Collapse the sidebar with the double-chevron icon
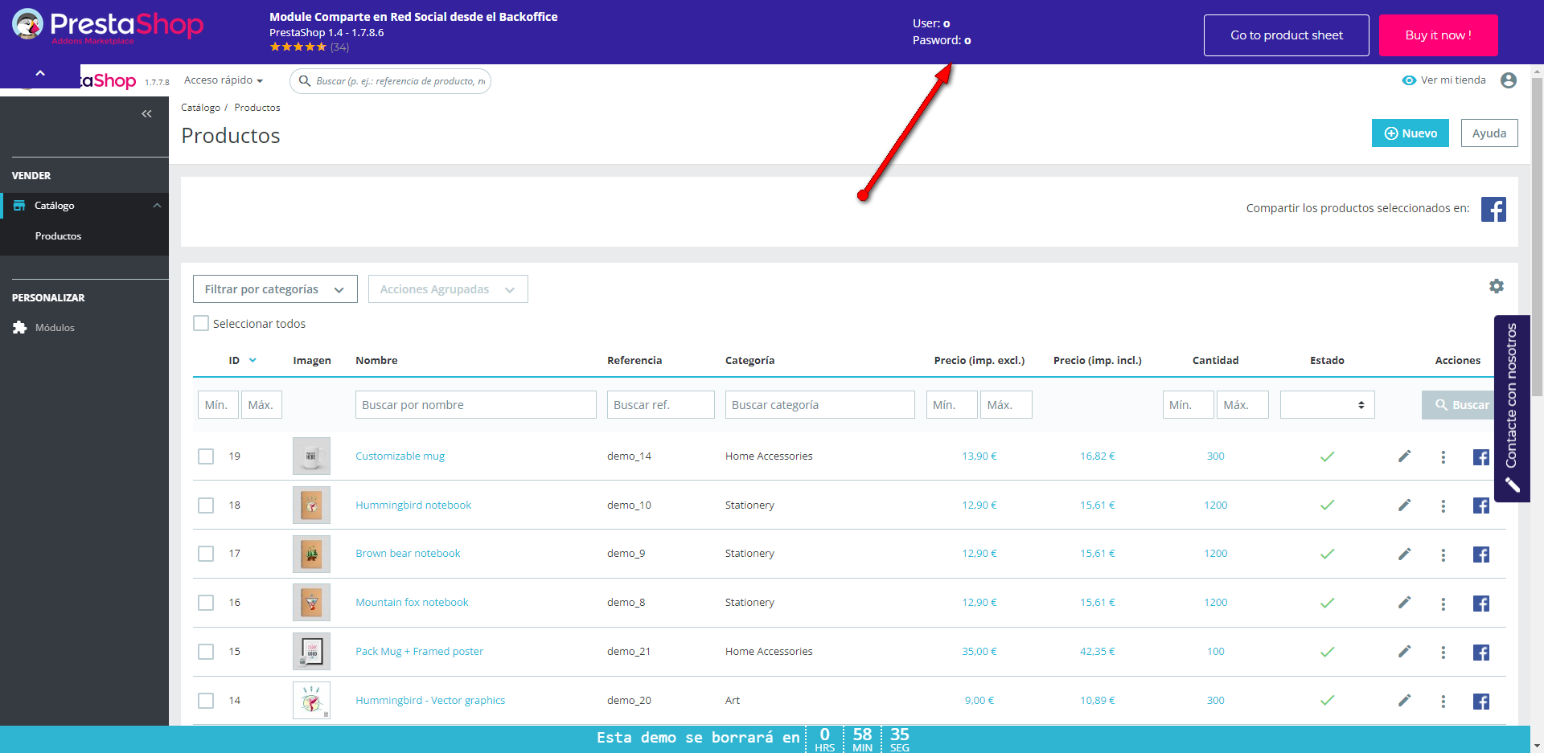 point(146,114)
